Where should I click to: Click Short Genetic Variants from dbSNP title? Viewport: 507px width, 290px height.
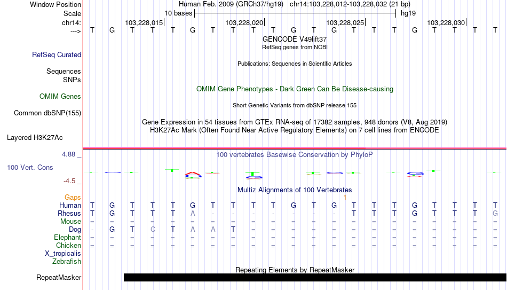tap(295, 106)
